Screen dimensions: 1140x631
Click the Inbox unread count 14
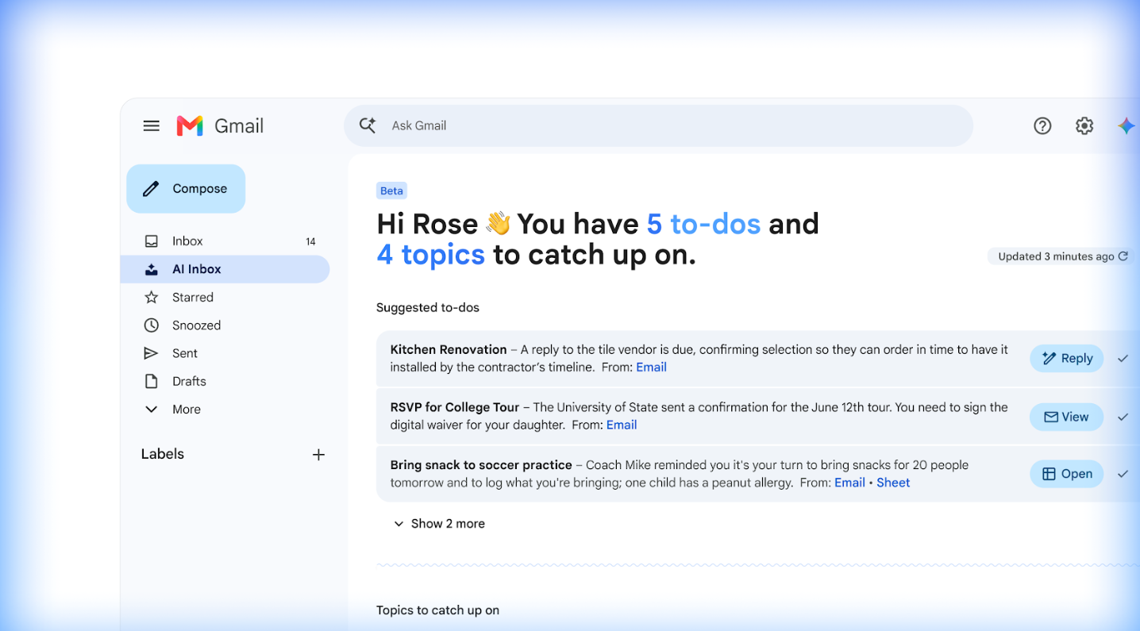[310, 241]
